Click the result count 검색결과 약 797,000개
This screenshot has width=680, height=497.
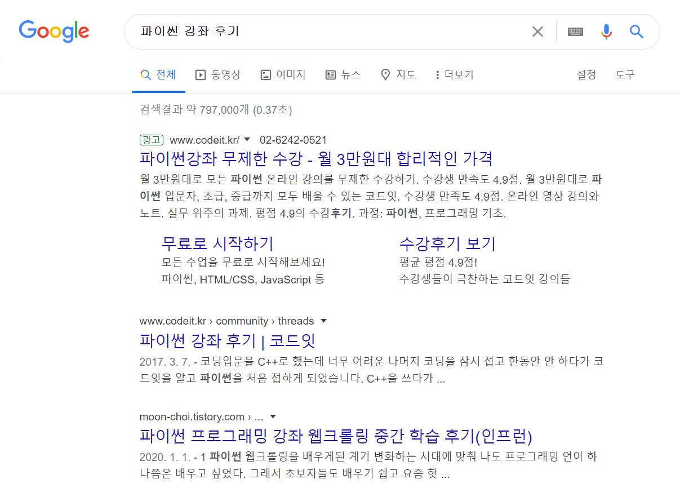pos(194,109)
